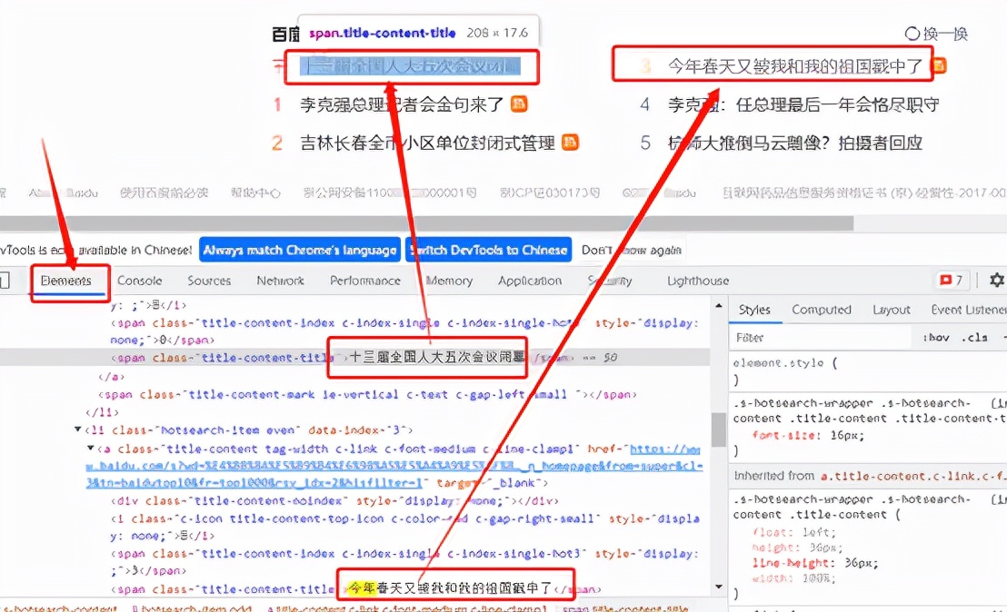Open footer link 京ICP证030173号
The width and height of the screenshot is (1007, 612).
(550, 192)
